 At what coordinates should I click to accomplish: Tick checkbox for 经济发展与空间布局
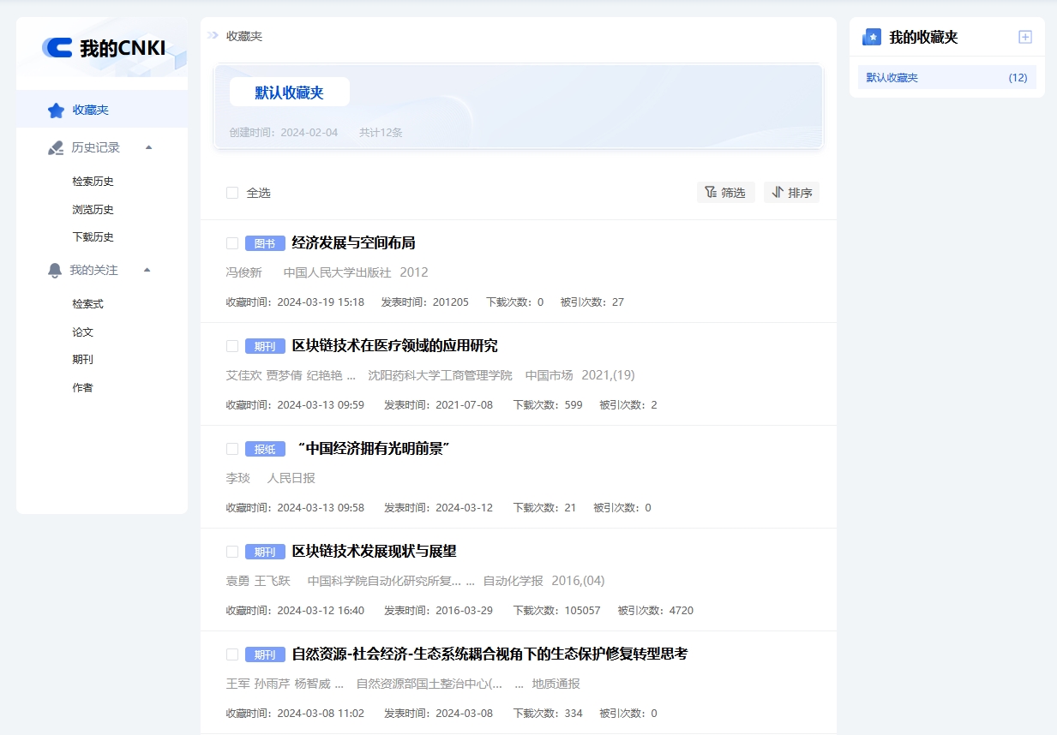coord(232,243)
